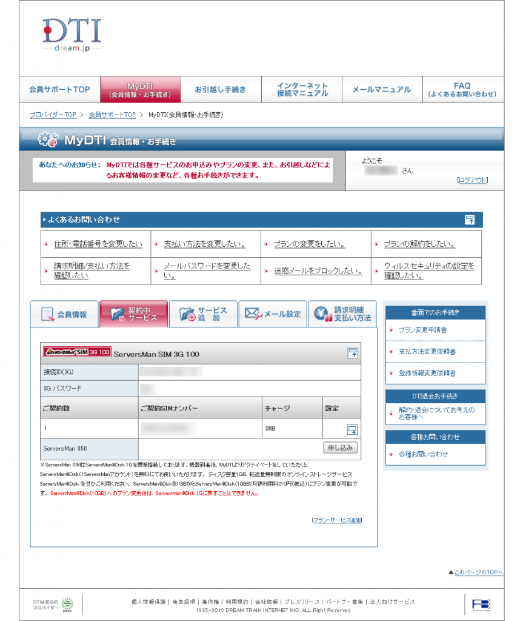Open パートナー募集 footer link
The width and height of the screenshot is (523, 621).
click(x=344, y=602)
